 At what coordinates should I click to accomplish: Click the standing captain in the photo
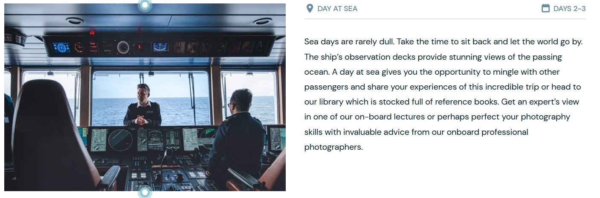(x=142, y=107)
